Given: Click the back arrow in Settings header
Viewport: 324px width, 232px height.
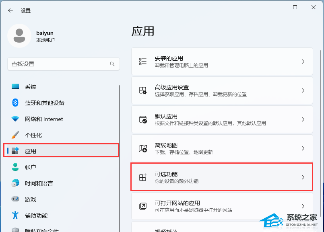Looking at the screenshot, I should [x=10, y=11].
